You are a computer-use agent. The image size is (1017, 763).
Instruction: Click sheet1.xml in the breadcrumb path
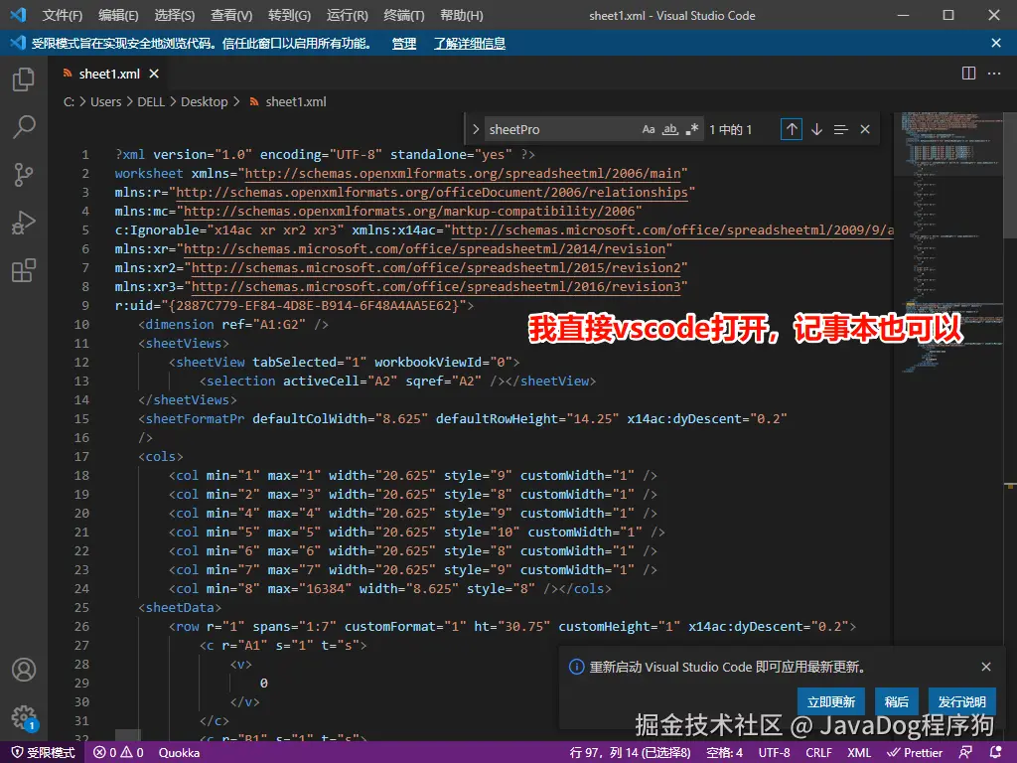[296, 102]
